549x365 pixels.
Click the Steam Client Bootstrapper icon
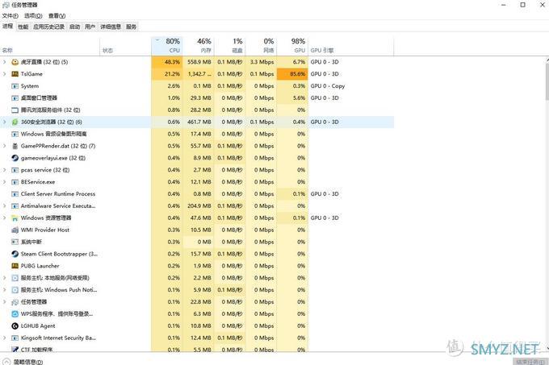(x=15, y=254)
